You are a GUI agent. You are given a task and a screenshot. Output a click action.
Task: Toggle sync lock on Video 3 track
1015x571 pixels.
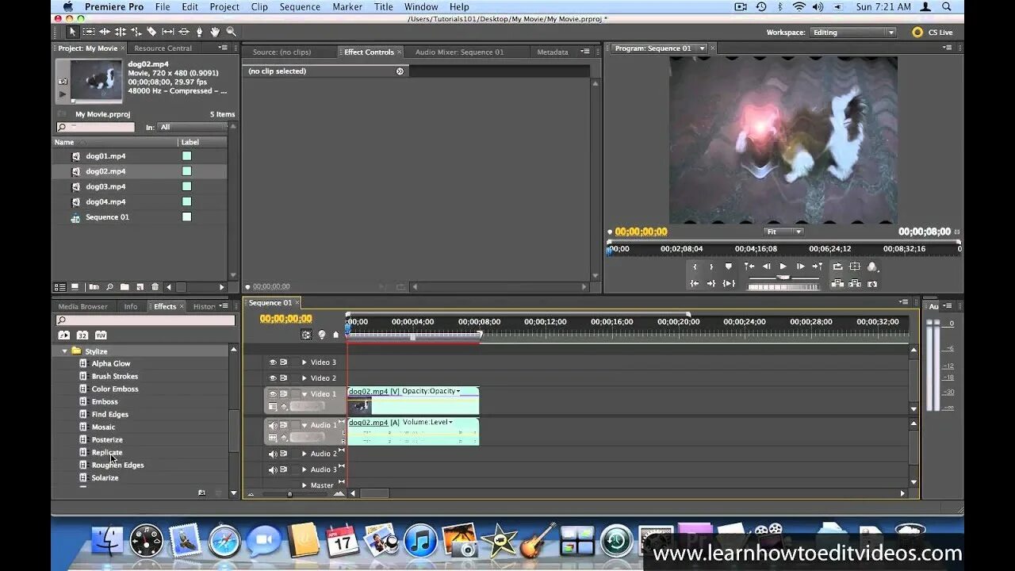click(x=284, y=362)
